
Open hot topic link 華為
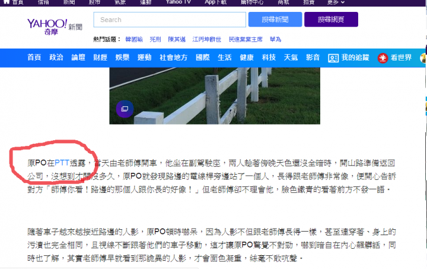[x=275, y=40]
